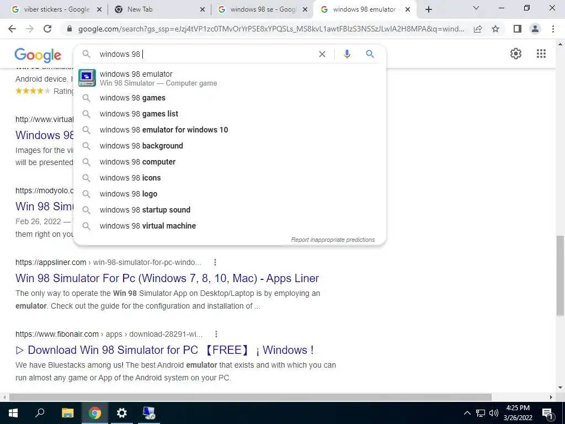Image resolution: width=565 pixels, height=424 pixels.
Task: Open a new tab with plus button
Action: [428, 10]
